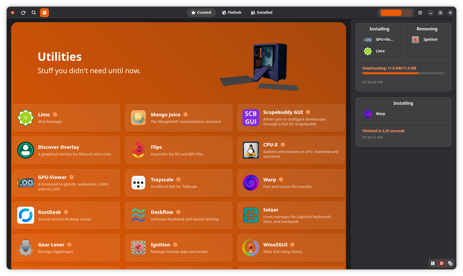The image size is (463, 276).
Task: Open the hamburger main menu
Action: (420, 13)
